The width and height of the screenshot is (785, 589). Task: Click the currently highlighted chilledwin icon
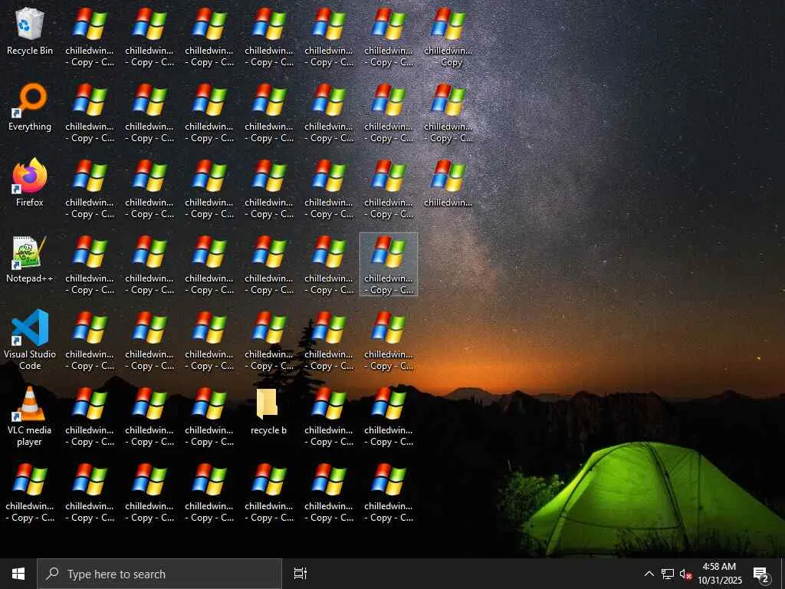pyautogui.click(x=389, y=265)
